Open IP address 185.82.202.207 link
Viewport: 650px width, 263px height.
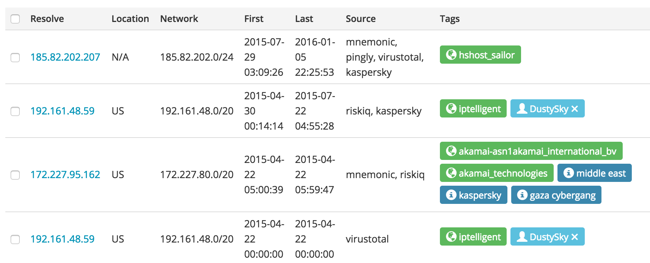tap(65, 57)
